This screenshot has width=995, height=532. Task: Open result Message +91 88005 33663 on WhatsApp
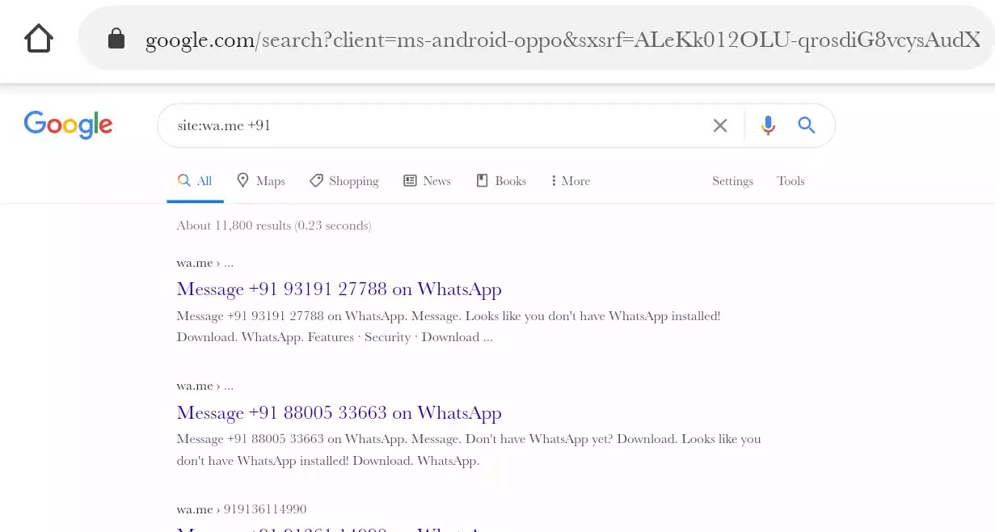point(339,412)
